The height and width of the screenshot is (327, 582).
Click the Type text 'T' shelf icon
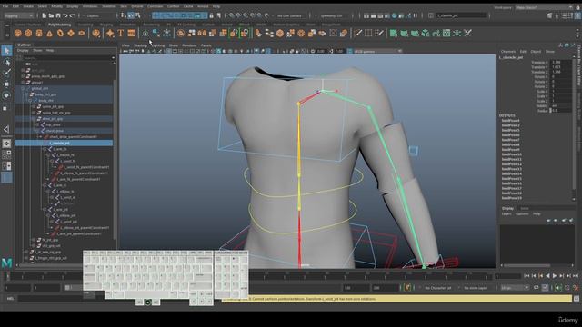coord(121,34)
